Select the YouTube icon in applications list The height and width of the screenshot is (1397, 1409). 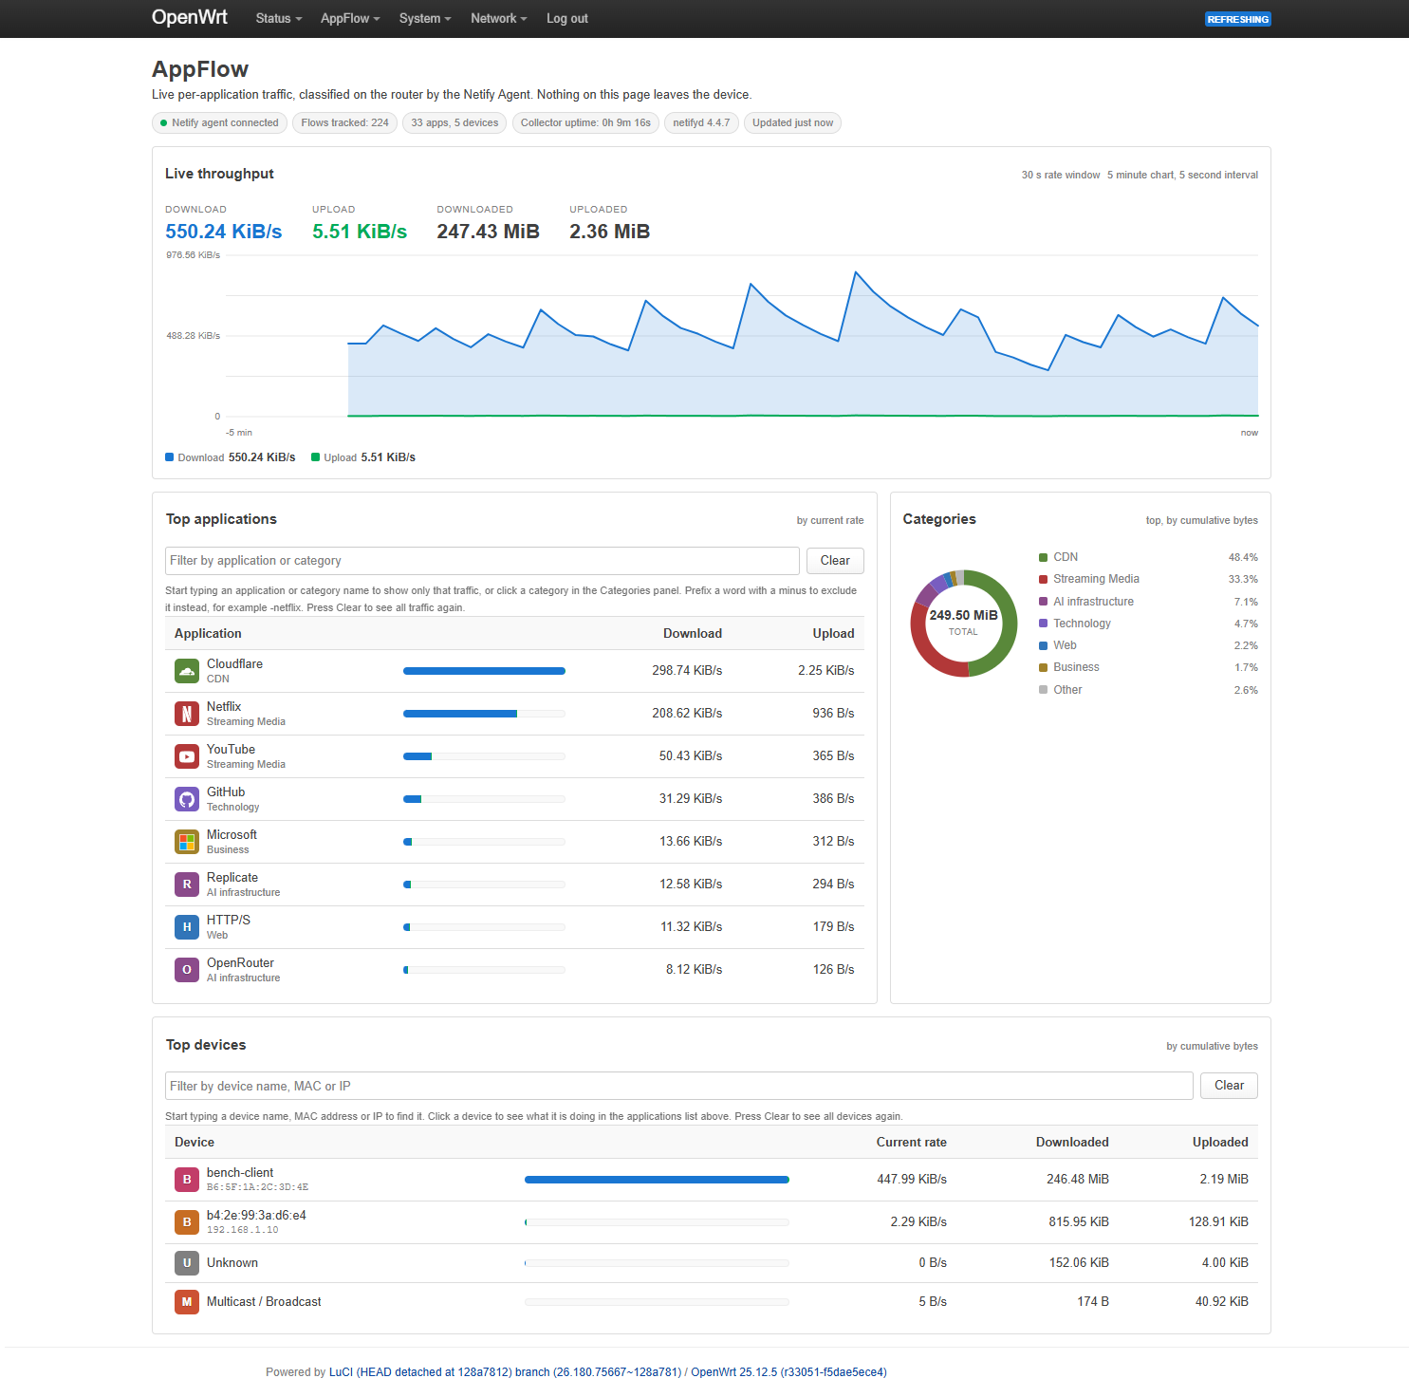(187, 756)
